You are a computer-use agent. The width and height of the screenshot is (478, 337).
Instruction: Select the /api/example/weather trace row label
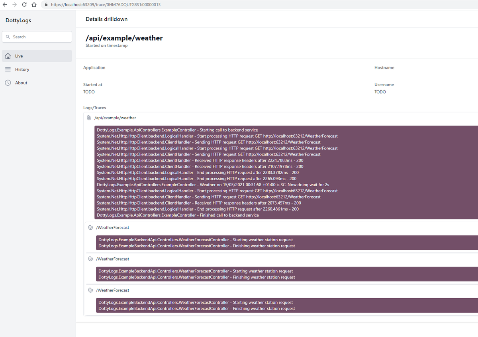[x=115, y=118]
